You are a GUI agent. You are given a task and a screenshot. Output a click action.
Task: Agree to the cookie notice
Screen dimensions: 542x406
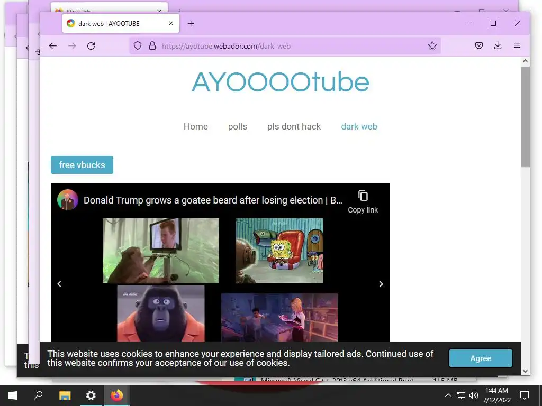481,358
